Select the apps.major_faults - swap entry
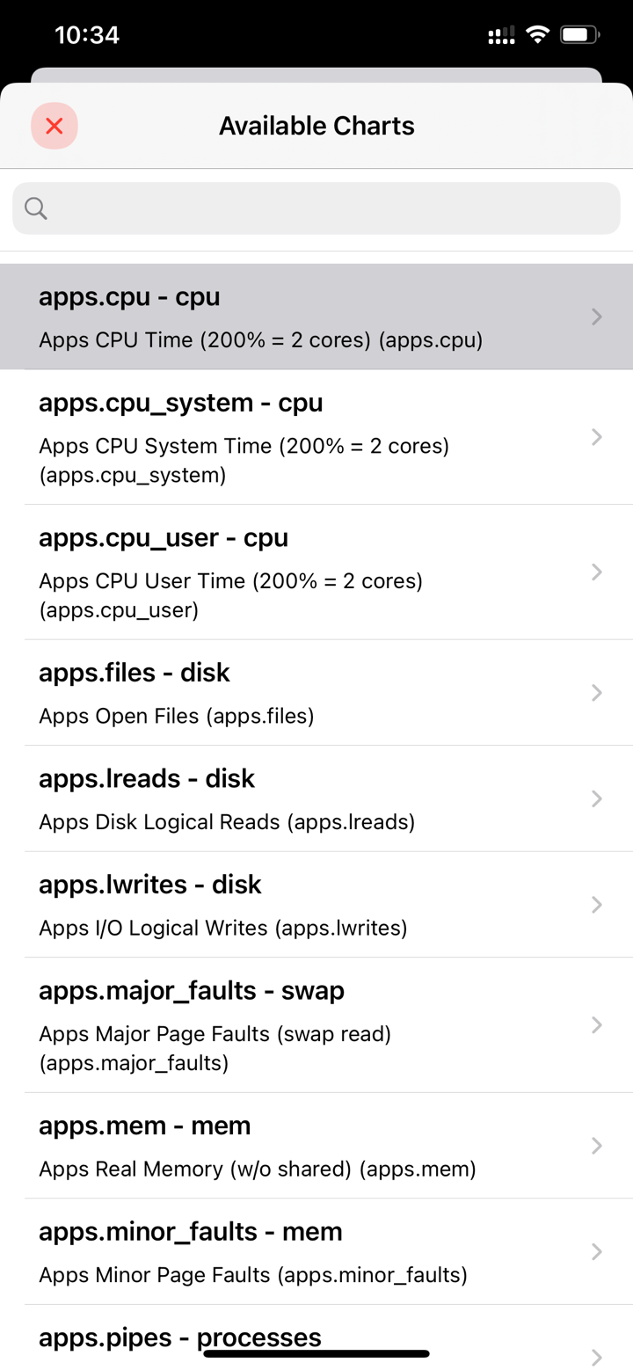Viewport: 633px width, 1370px height. pos(264,1024)
